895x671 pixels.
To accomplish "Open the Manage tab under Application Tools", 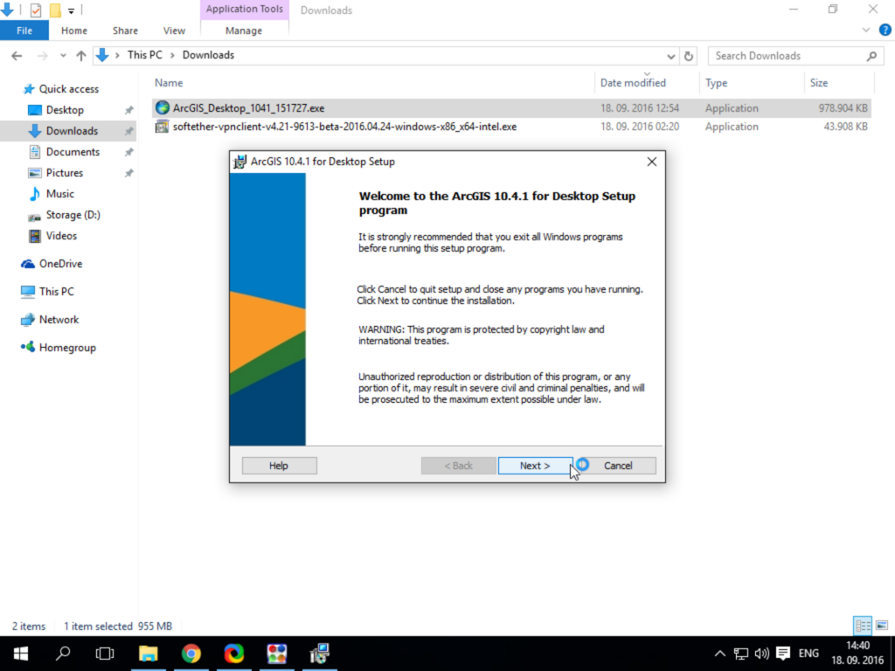I will click(x=244, y=31).
